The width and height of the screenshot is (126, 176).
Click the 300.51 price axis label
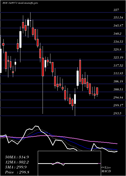pos(118,90)
